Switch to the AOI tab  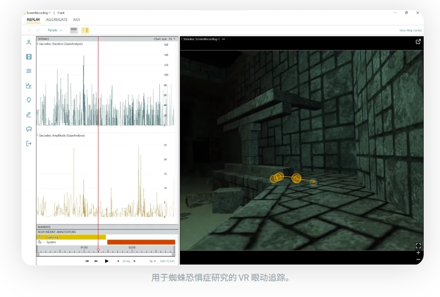pyautogui.click(x=76, y=19)
